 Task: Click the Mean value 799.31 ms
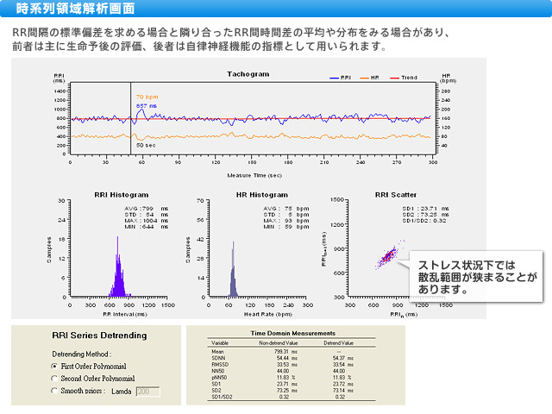point(285,352)
